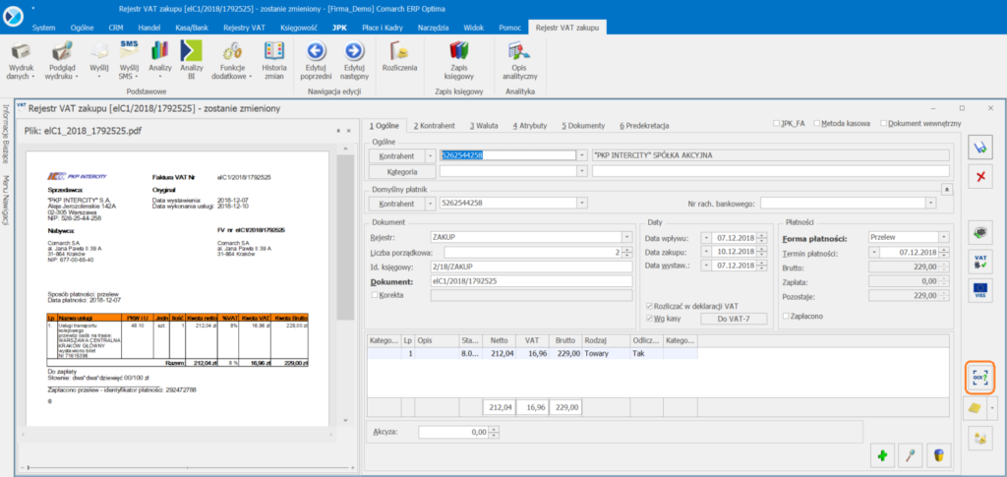Click the Dokument number input field
This screenshot has width=1007, height=477.
click(x=531, y=281)
